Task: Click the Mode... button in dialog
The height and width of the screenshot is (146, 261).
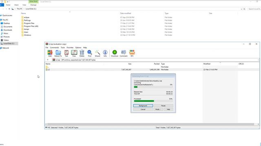Action: (158, 109)
